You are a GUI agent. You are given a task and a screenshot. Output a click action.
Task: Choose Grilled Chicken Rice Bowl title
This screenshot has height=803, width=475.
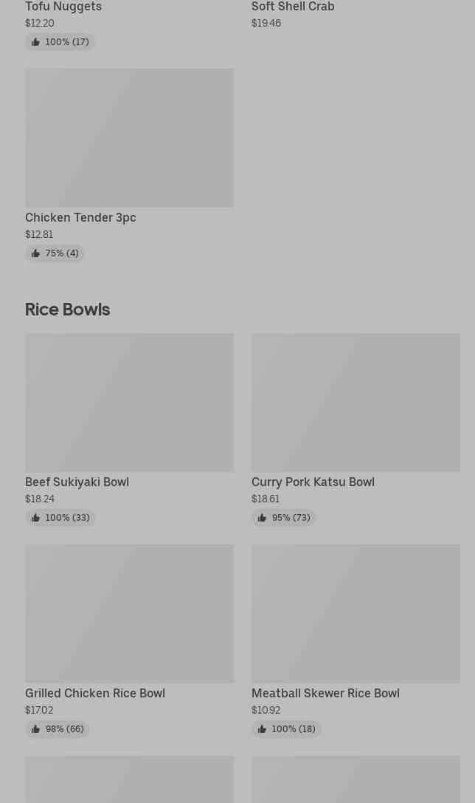pyautogui.click(x=95, y=694)
